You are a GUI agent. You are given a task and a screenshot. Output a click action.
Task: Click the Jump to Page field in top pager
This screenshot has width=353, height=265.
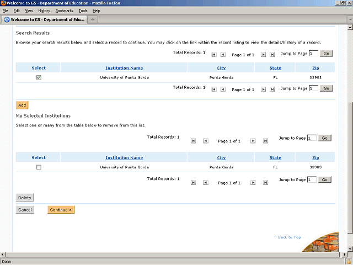point(313,54)
